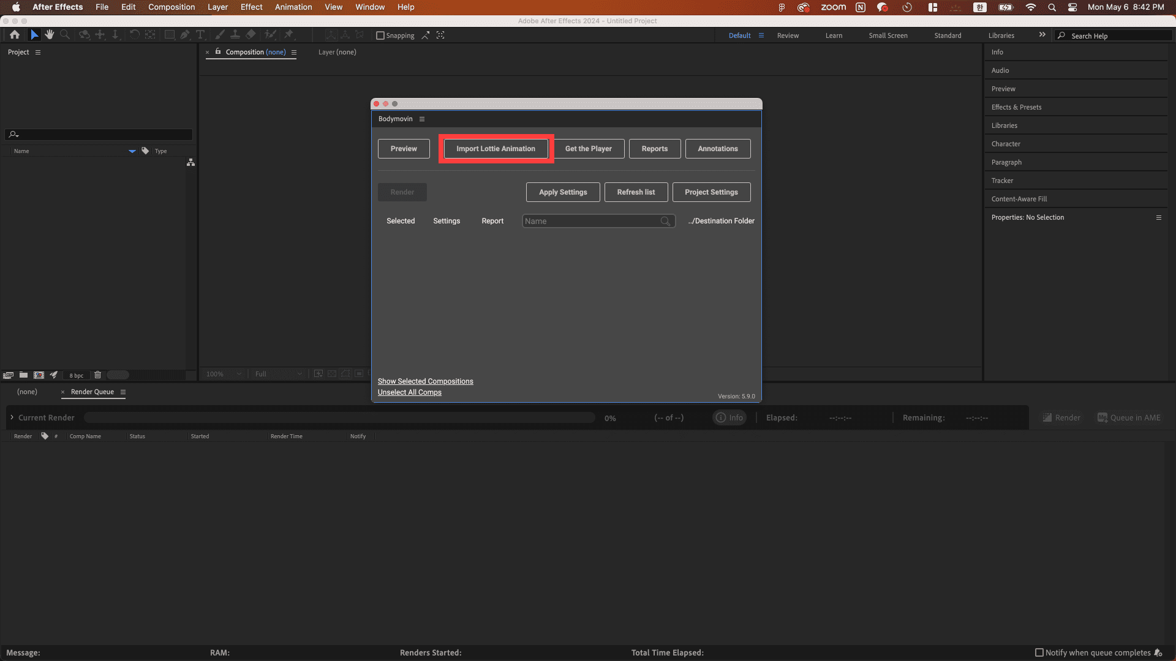Image resolution: width=1176 pixels, height=661 pixels.
Task: Click the Review workspace tab
Action: coord(788,35)
